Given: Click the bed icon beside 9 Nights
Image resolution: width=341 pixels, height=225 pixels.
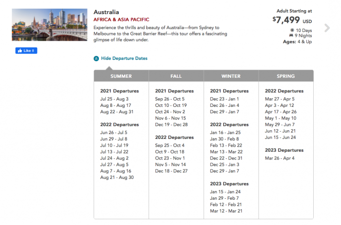Looking at the screenshot, I should (x=291, y=36).
